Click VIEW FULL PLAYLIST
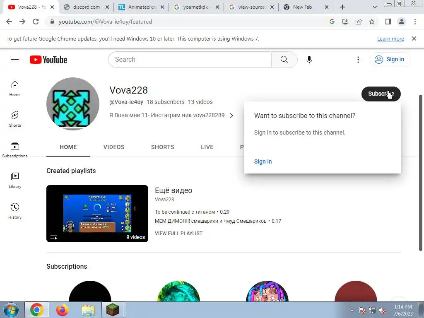This screenshot has width=424, height=318. tap(178, 234)
